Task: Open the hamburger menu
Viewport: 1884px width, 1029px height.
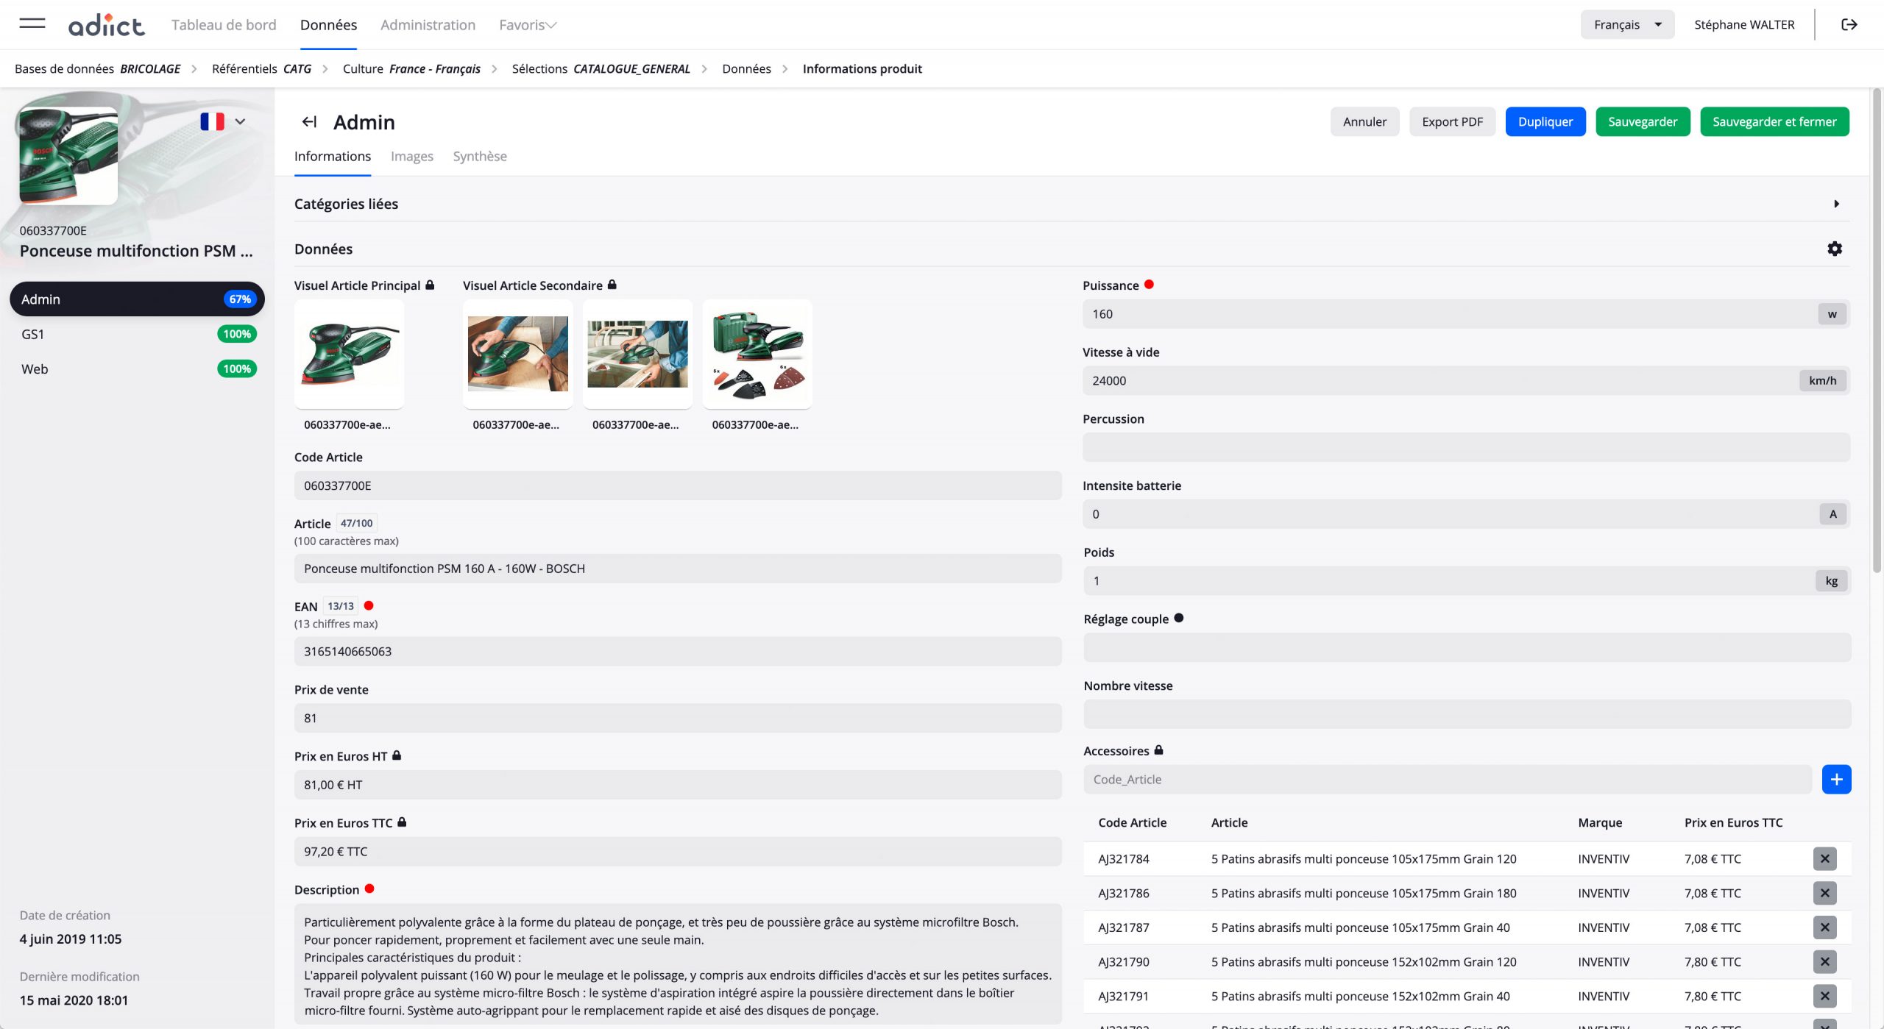Action: [x=32, y=24]
